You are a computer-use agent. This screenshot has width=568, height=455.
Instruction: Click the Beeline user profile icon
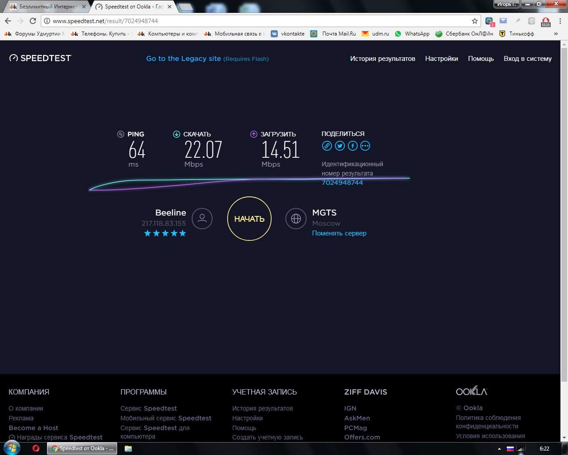click(202, 219)
